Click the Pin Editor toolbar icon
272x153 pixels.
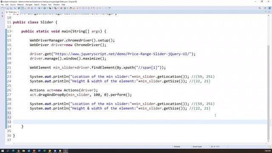point(109,8)
